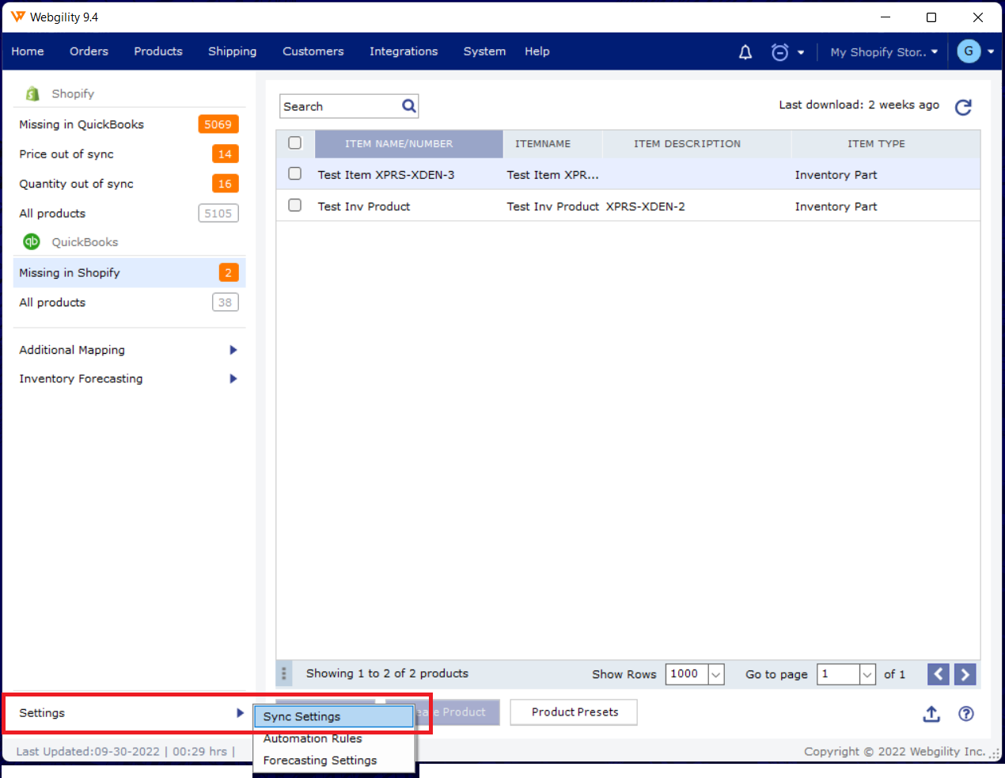Click the 5069 count badge
1005x778 pixels.
coord(218,124)
